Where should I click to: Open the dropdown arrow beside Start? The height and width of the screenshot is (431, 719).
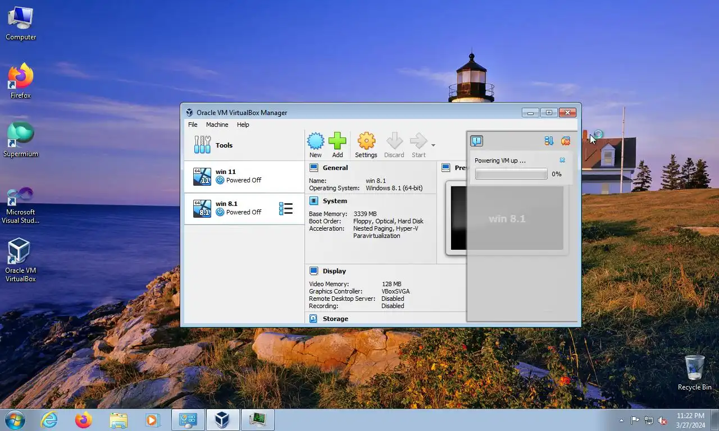coord(433,145)
